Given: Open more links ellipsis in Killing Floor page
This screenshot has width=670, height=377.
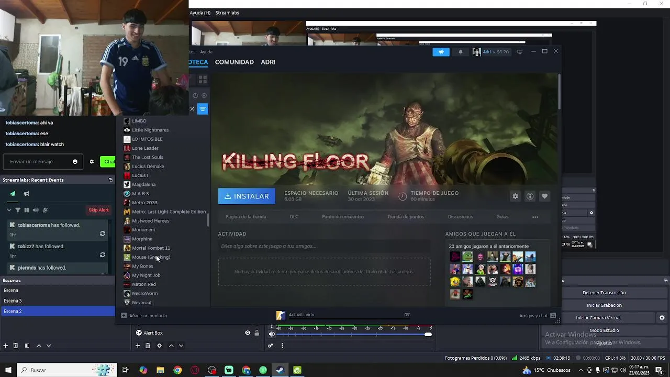Looking at the screenshot, I should coord(535,217).
